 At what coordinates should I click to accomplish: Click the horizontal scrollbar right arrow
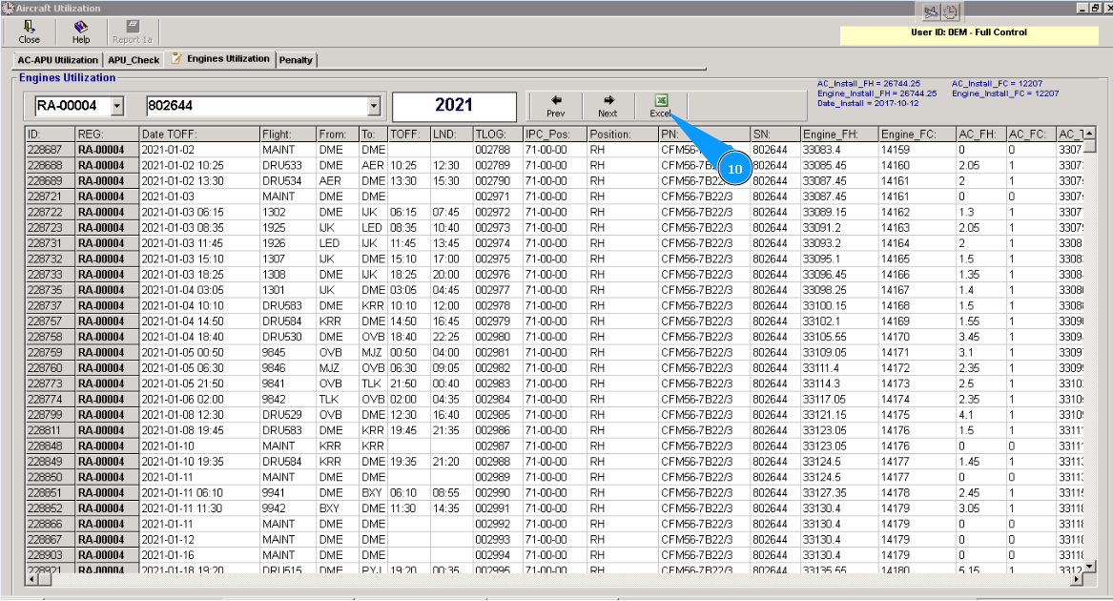click(1078, 578)
